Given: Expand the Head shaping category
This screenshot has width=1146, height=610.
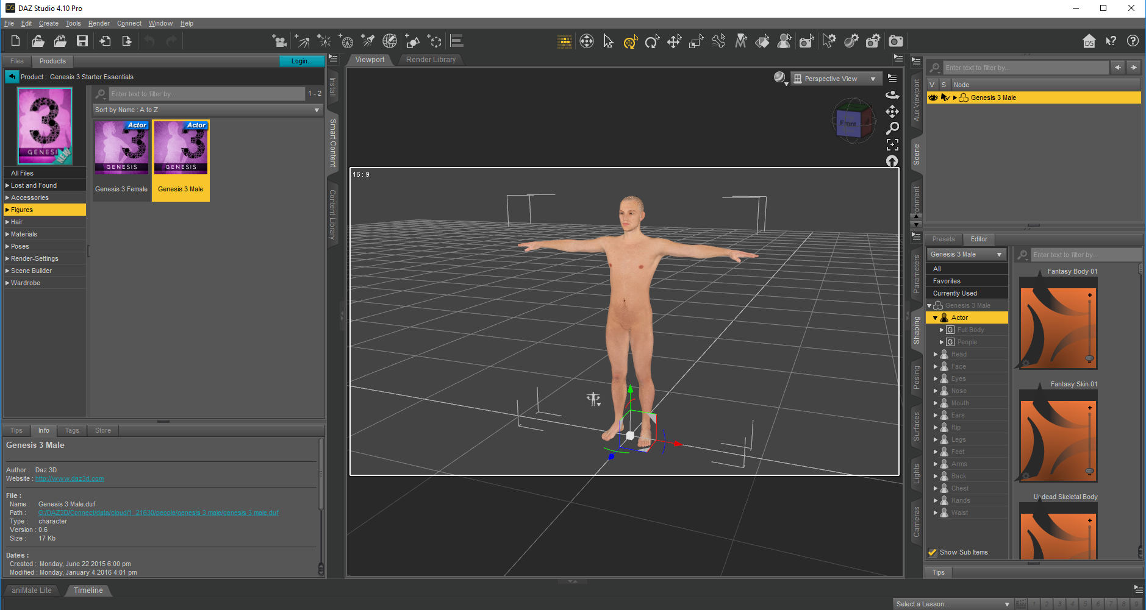Looking at the screenshot, I should point(936,354).
